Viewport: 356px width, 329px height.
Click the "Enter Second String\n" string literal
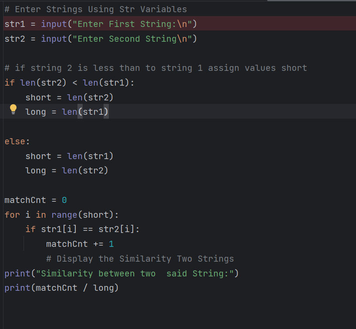coord(132,39)
